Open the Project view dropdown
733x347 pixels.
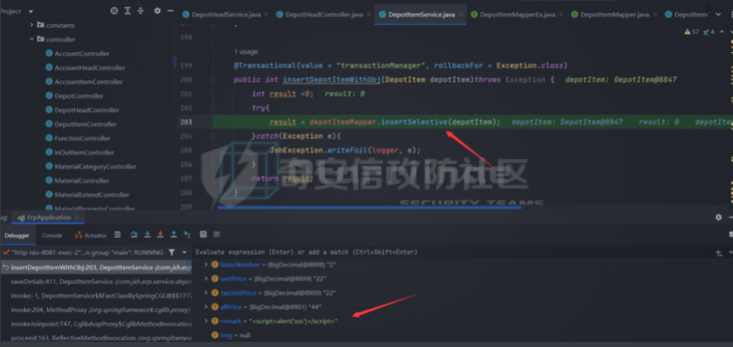click(x=31, y=12)
